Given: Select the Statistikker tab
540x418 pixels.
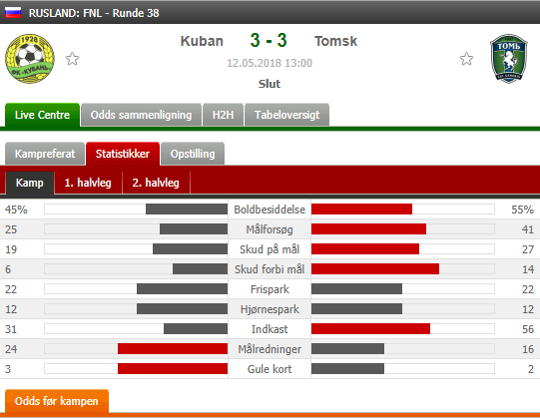Looking at the screenshot, I should tap(123, 154).
